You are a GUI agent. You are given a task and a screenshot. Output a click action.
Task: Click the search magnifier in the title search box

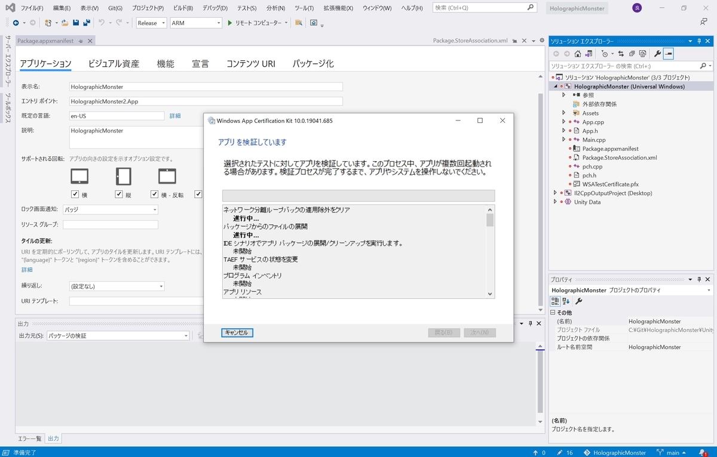531,8
